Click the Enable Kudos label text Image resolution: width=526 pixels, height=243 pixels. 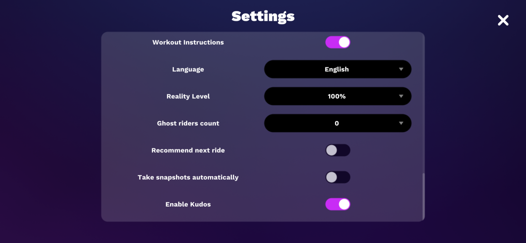click(188, 204)
